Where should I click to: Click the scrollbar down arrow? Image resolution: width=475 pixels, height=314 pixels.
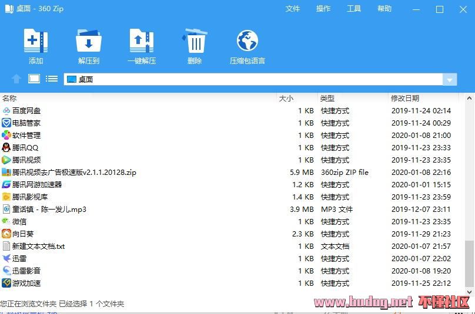[469, 292]
